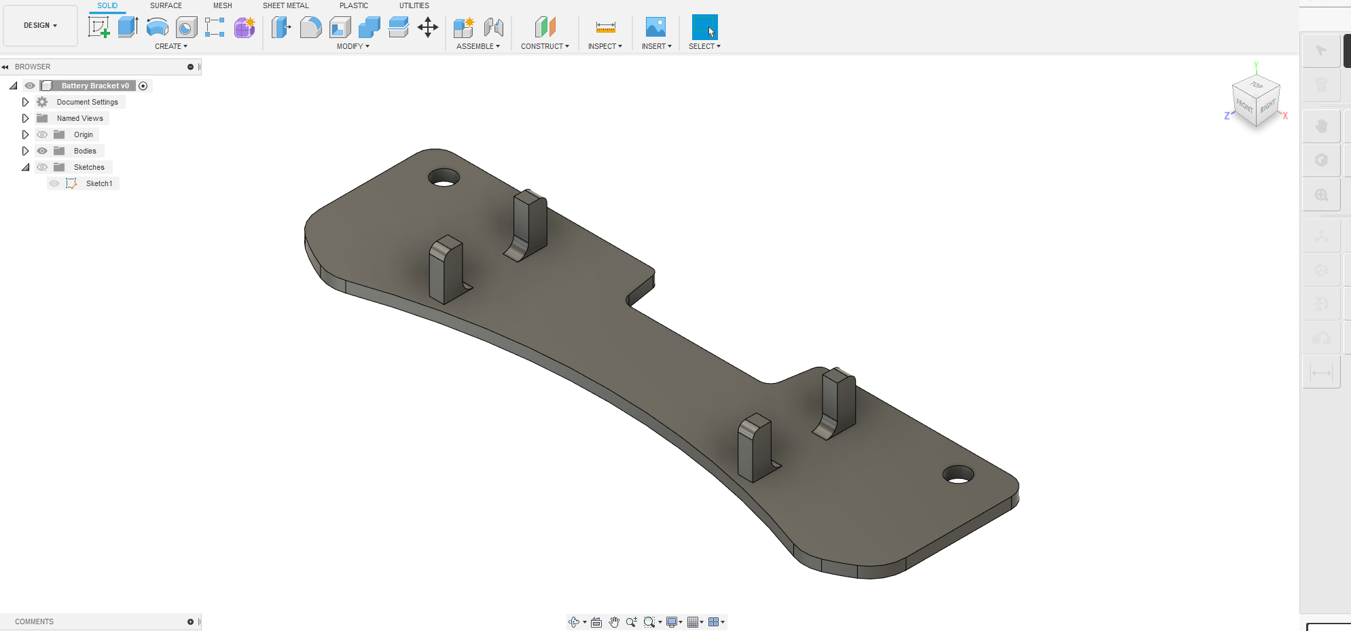Select the Orbit tool
The image size is (1351, 631).
coord(574,621)
